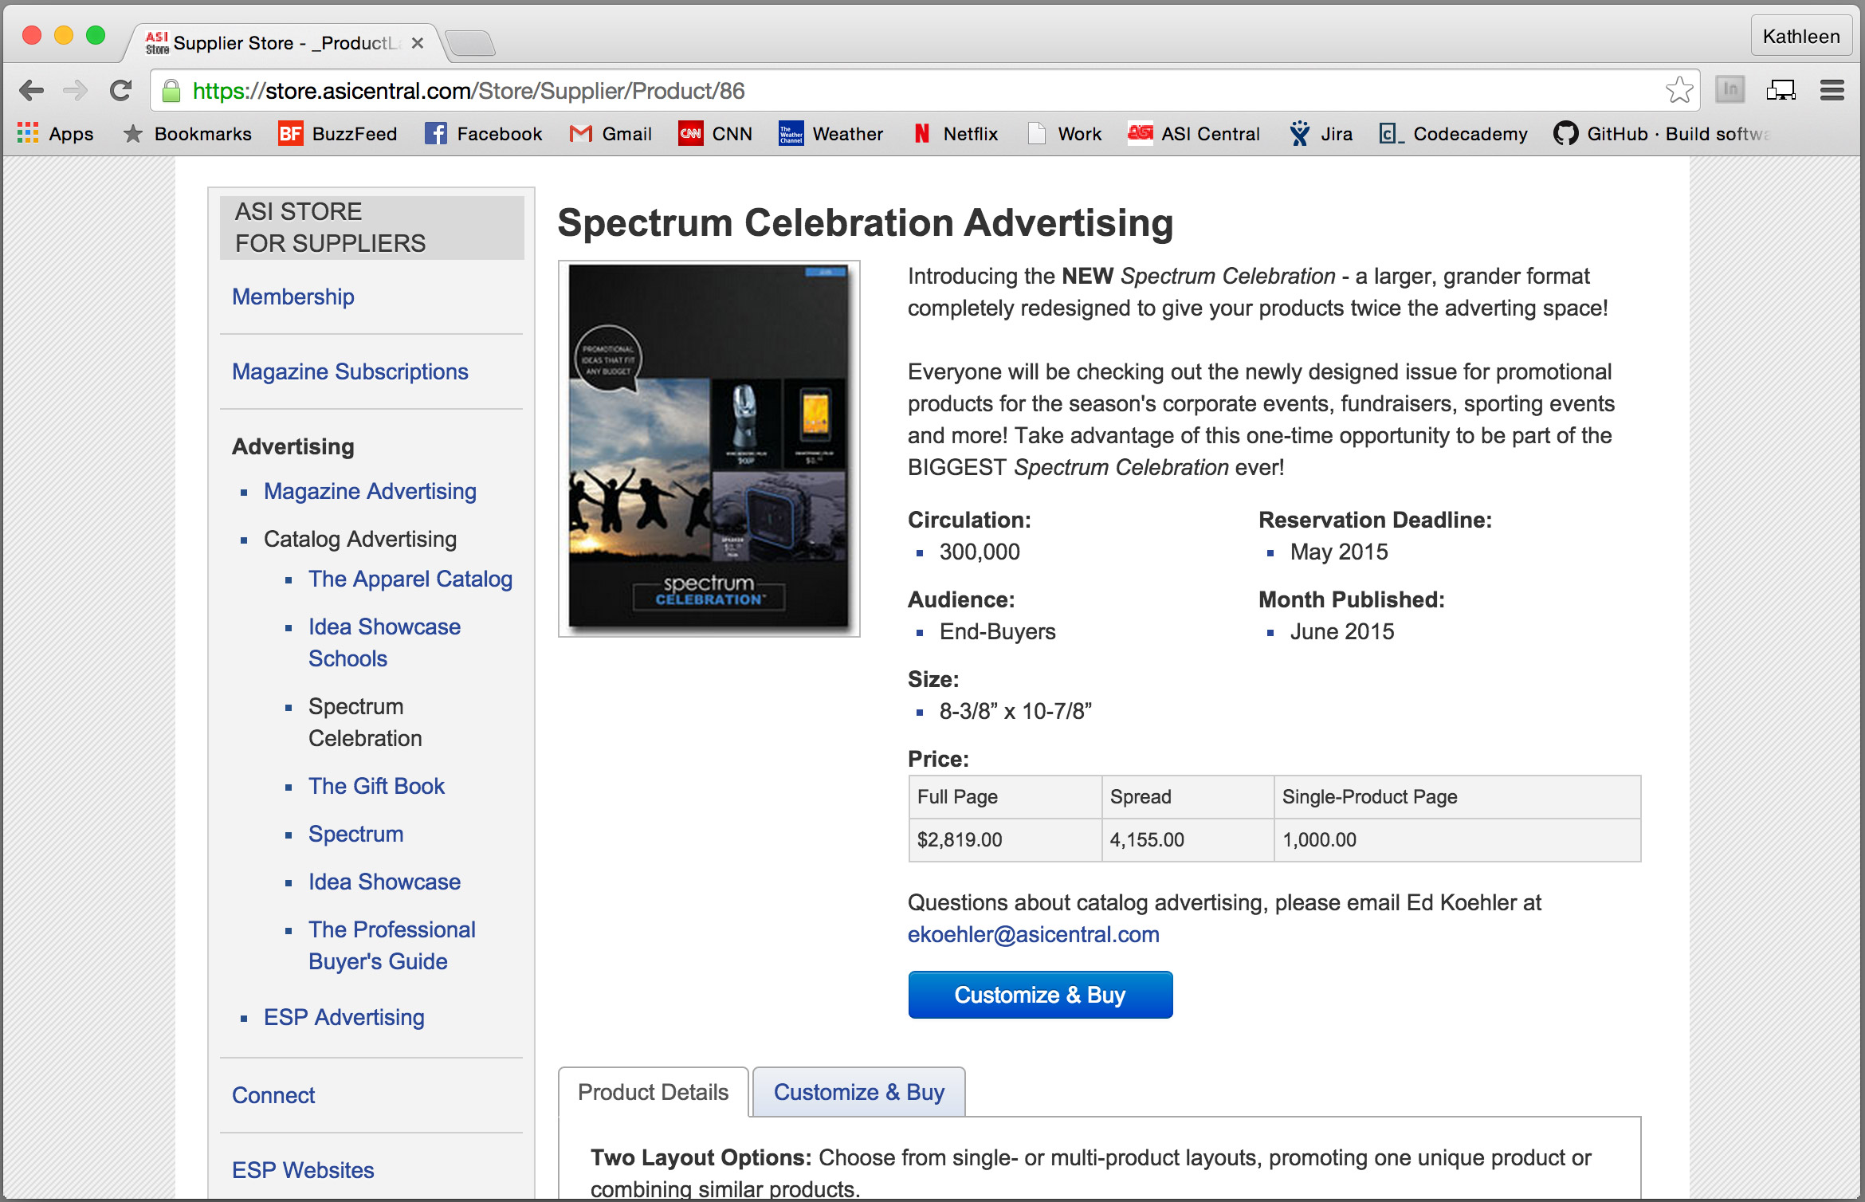
Task: Open the Bookmarks star folder
Action: tap(187, 133)
